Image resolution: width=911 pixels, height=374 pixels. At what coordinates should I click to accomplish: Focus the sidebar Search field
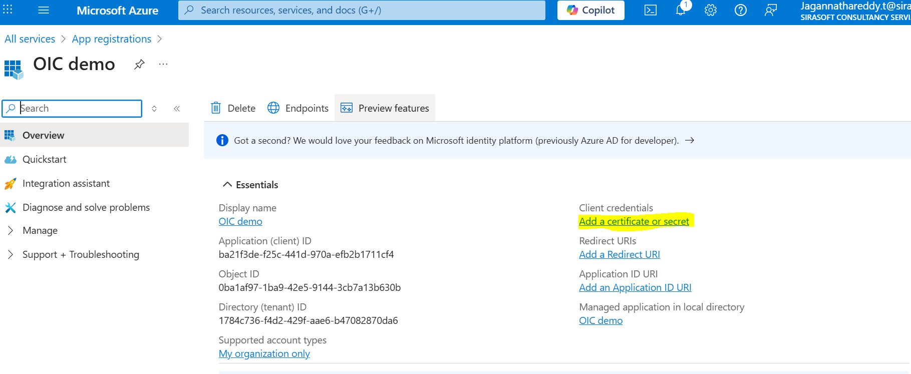(72, 109)
